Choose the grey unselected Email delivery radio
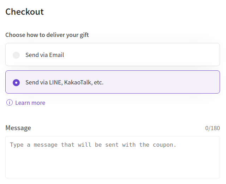Viewport: 226px width, 184px height. [16, 55]
